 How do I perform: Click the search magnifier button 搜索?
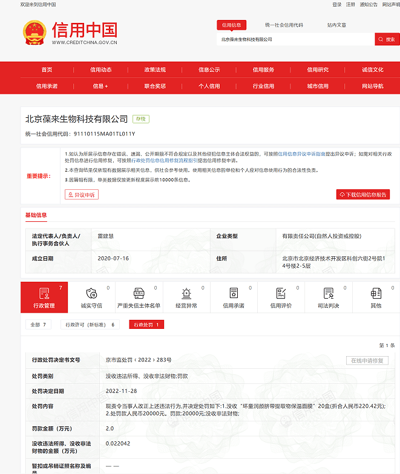point(387,39)
